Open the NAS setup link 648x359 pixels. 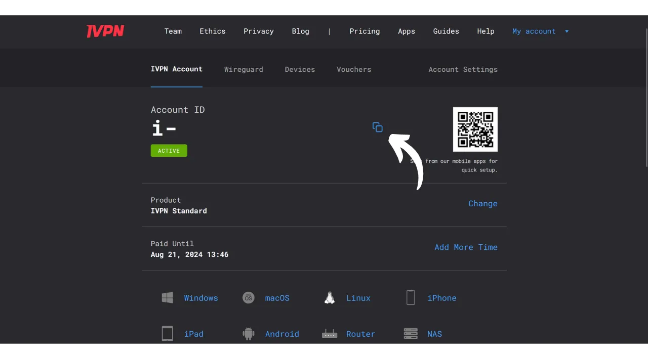[434, 334]
